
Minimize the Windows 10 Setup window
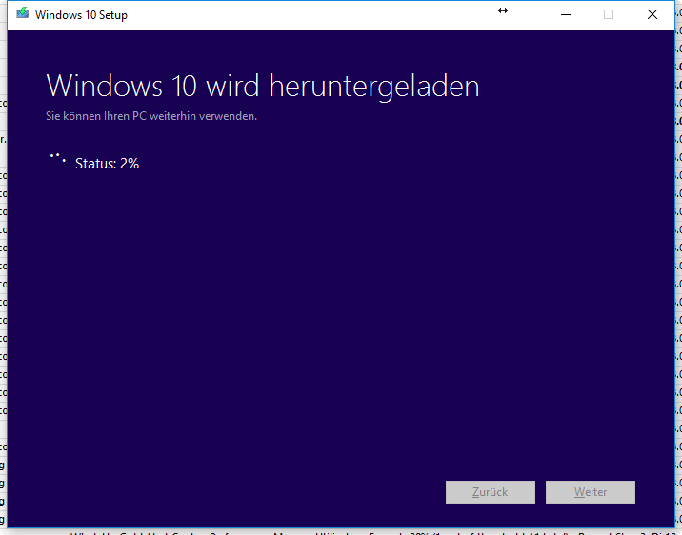(566, 15)
